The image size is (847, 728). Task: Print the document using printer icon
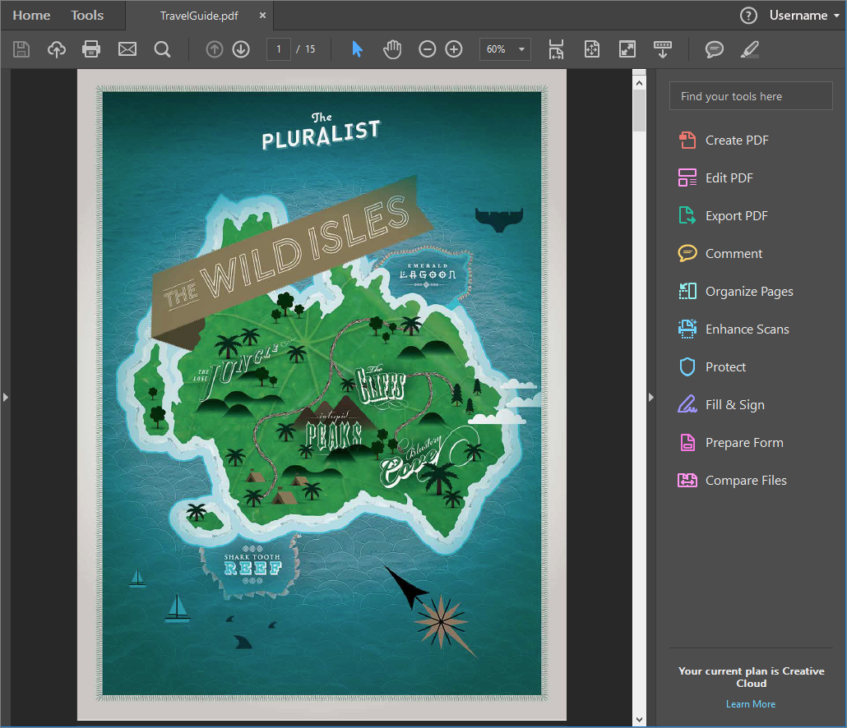coord(91,49)
